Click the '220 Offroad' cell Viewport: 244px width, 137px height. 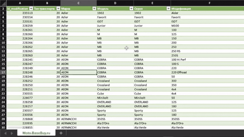207,72
